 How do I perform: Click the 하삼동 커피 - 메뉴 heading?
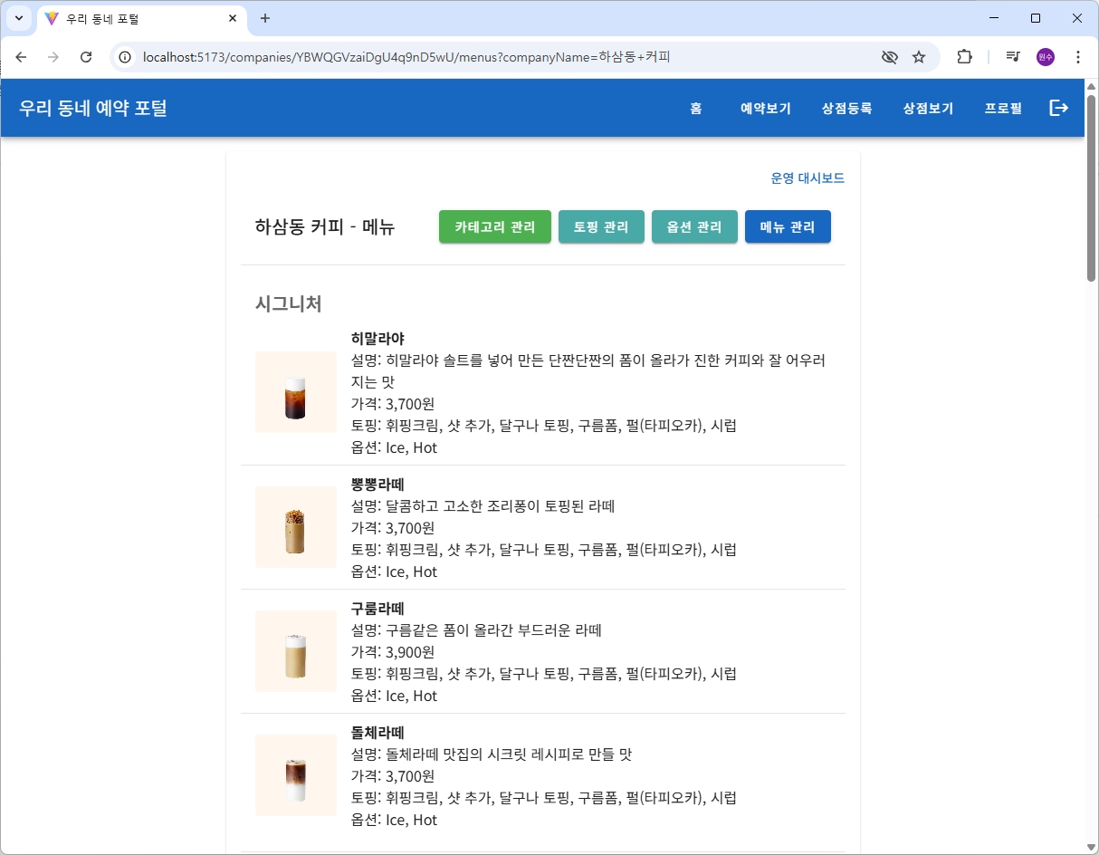pos(325,227)
